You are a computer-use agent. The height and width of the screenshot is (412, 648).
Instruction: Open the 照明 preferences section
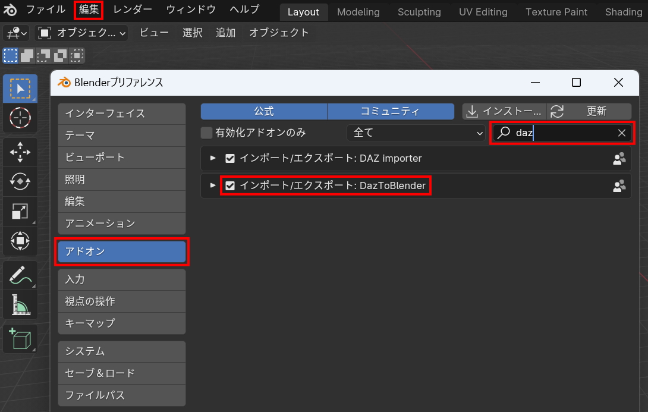pyautogui.click(x=122, y=180)
